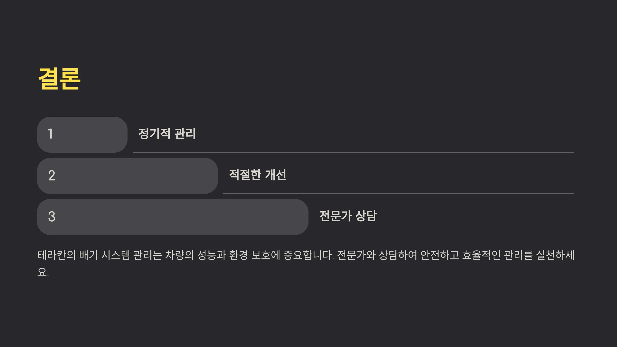
Task: Select the digit 1 in the first bar
Action: point(50,134)
